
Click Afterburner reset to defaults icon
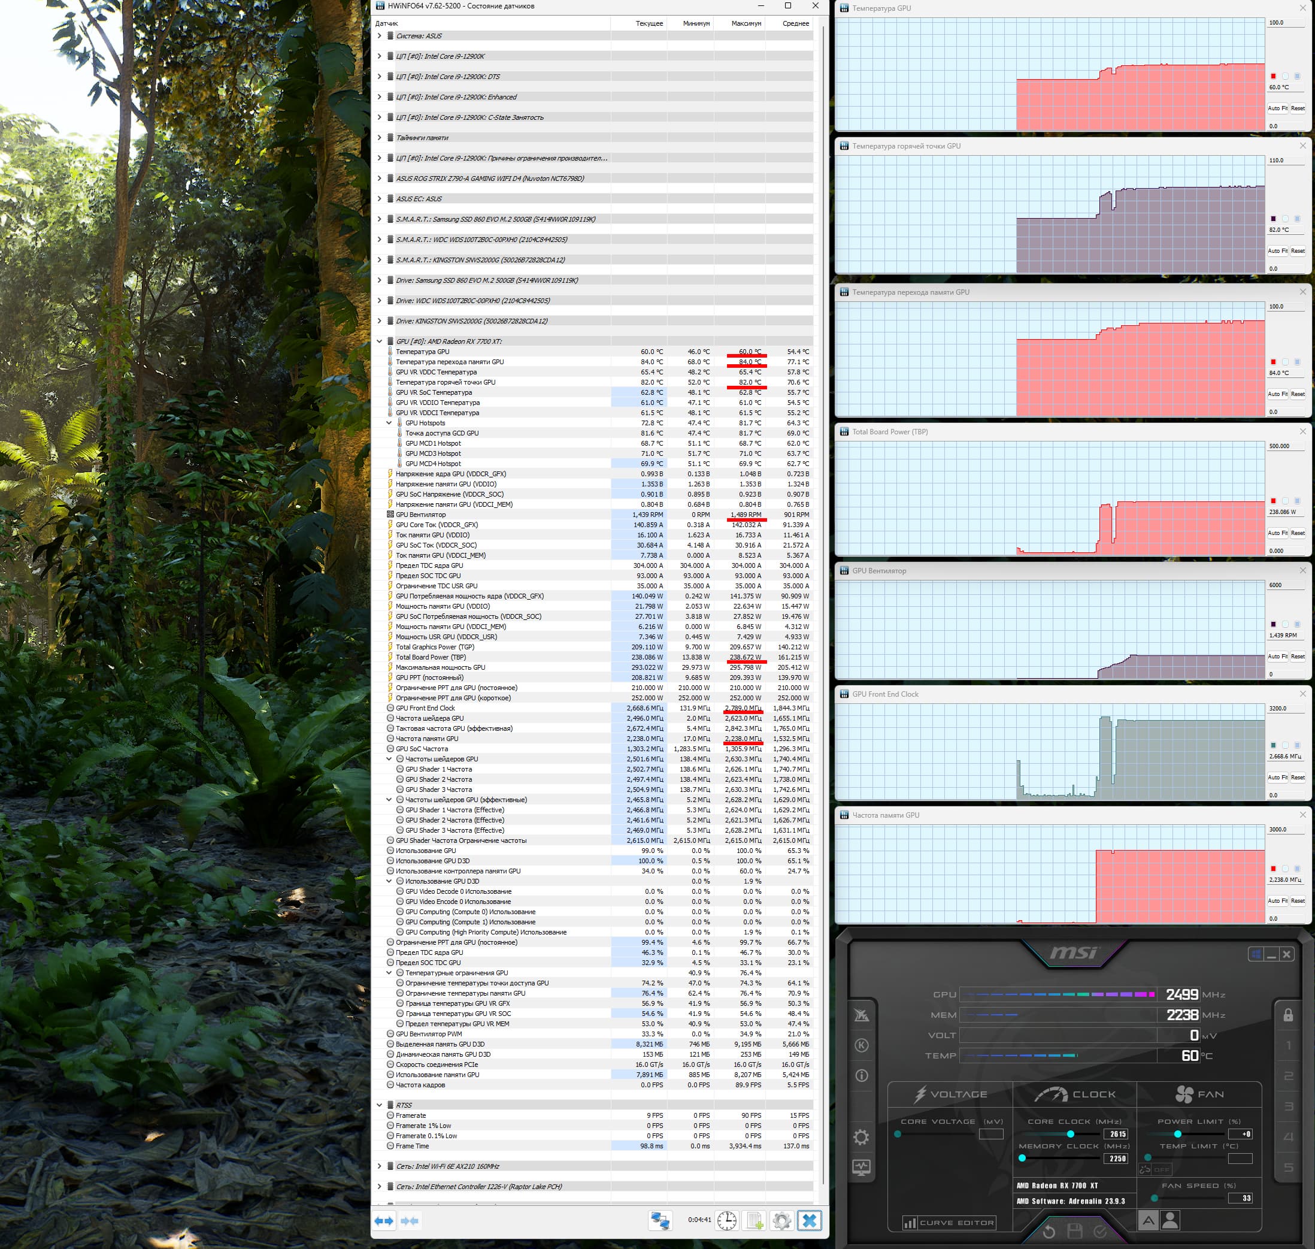click(x=1049, y=1231)
